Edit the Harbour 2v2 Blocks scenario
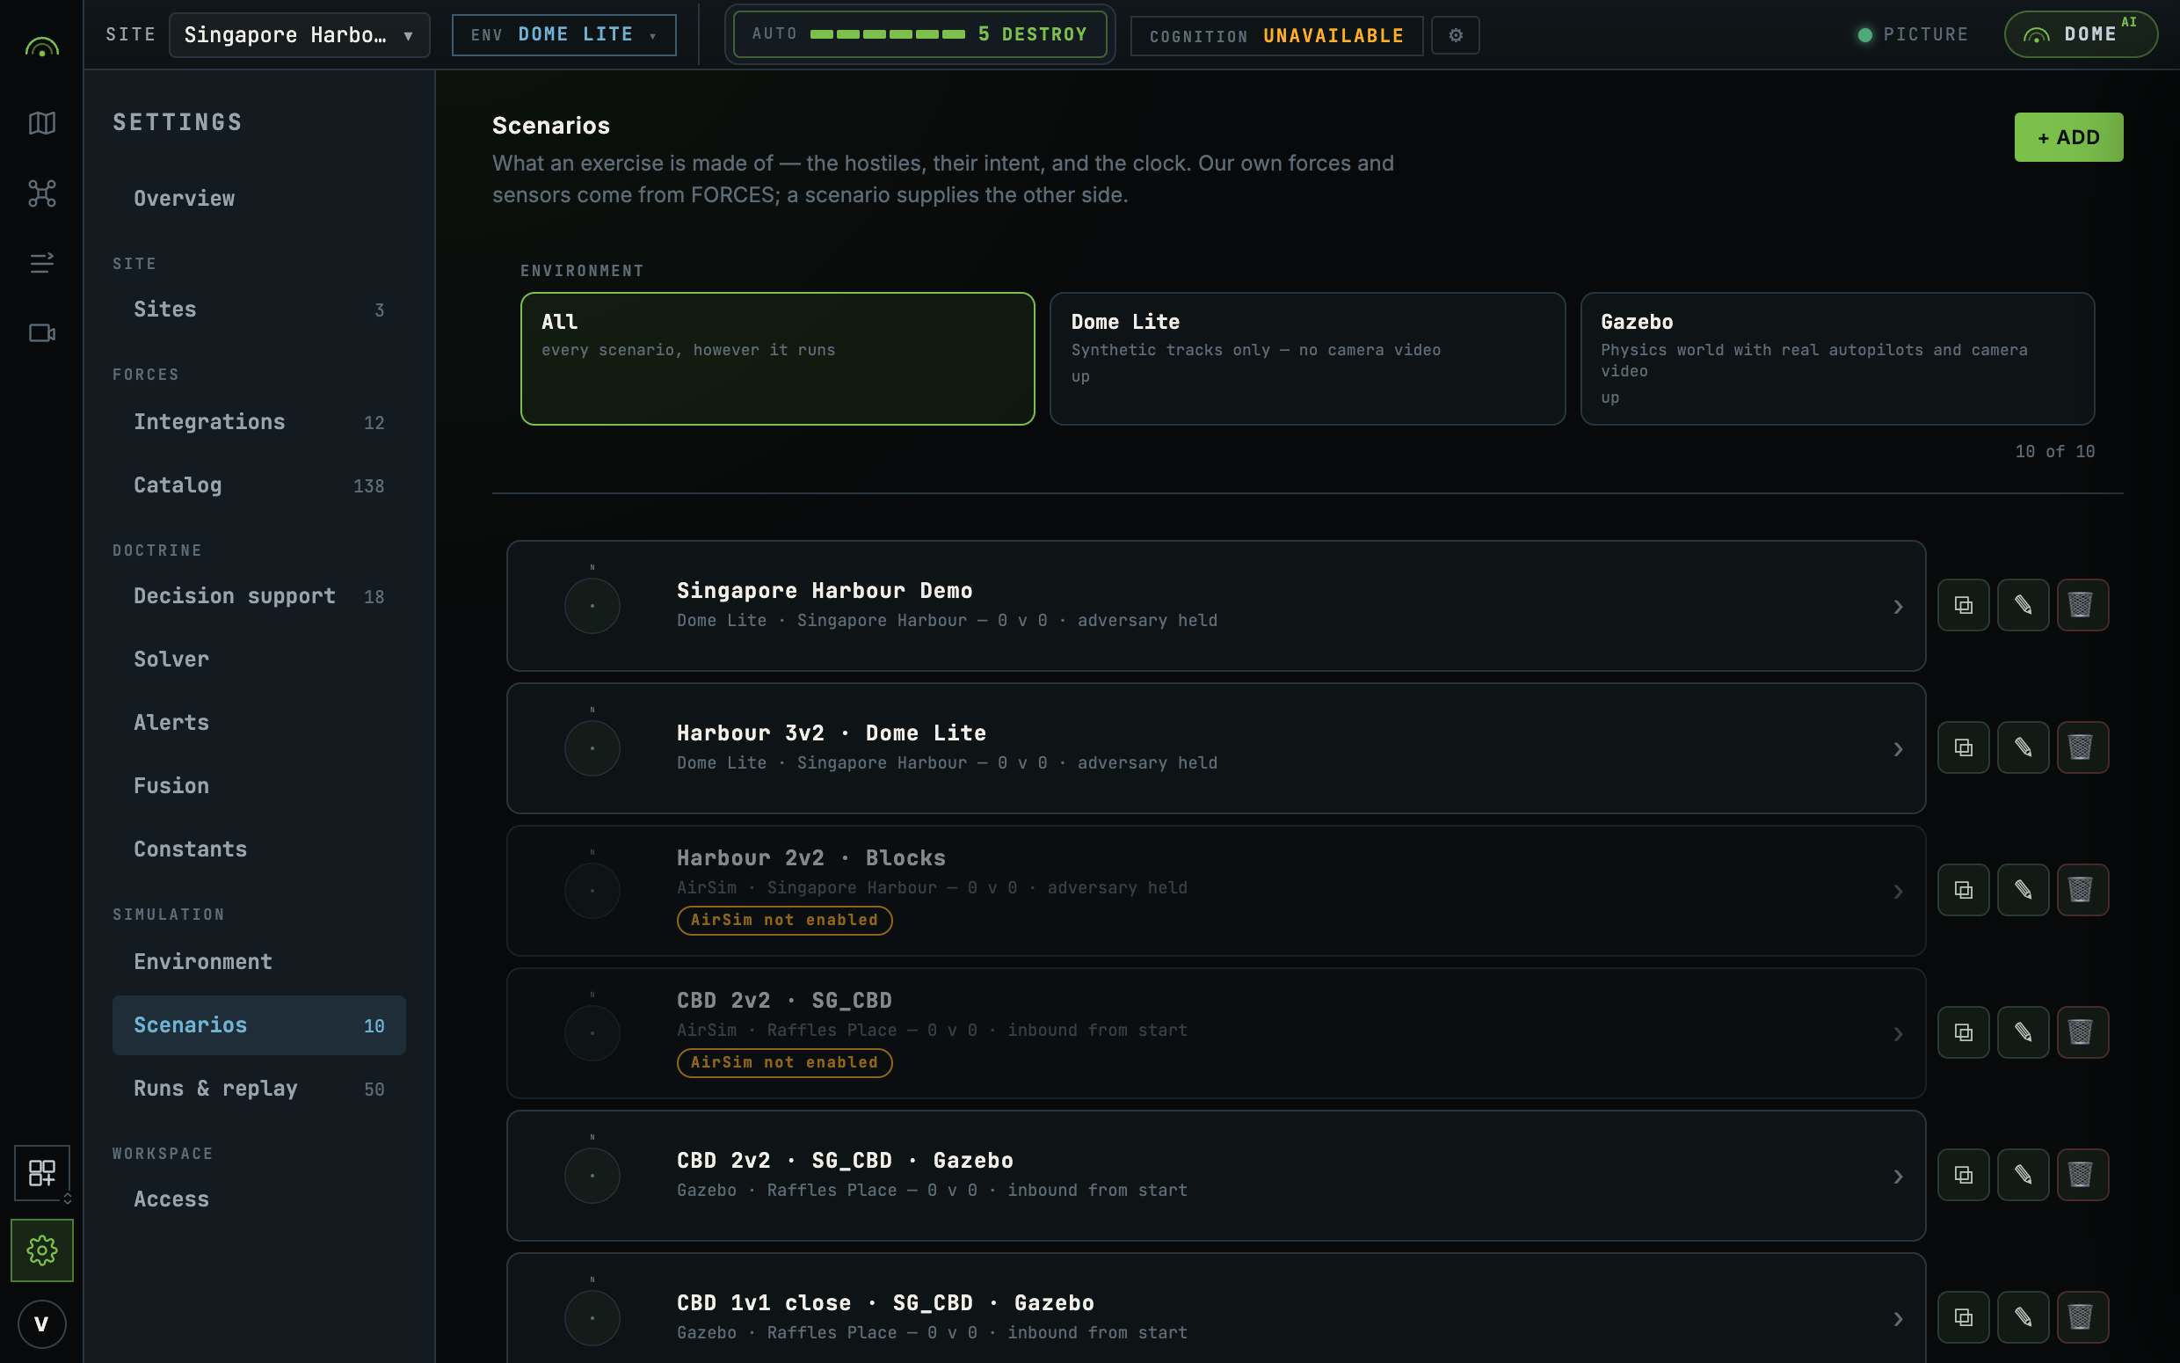Viewport: 2180px width, 1363px height. pyautogui.click(x=2024, y=890)
